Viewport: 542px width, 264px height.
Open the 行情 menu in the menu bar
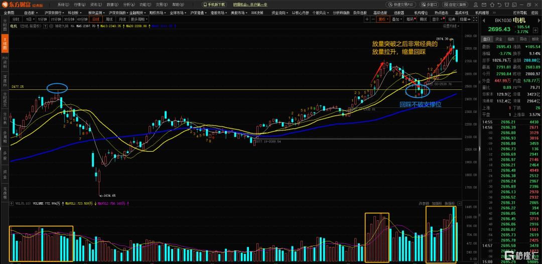pyautogui.click(x=77, y=5)
